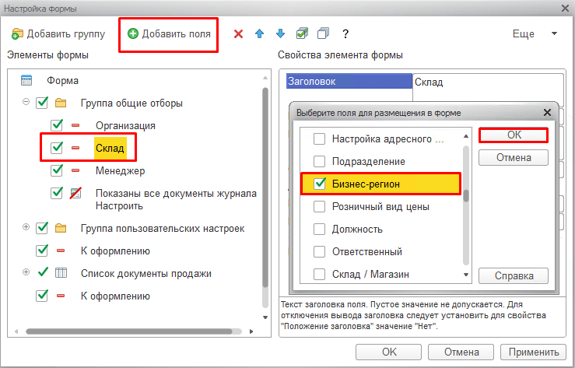Click field list scrollbar up arrow
Viewport: 575px width, 368px height.
point(466,136)
